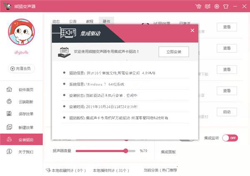Click the 当前分类 status text

[x=160, y=170]
